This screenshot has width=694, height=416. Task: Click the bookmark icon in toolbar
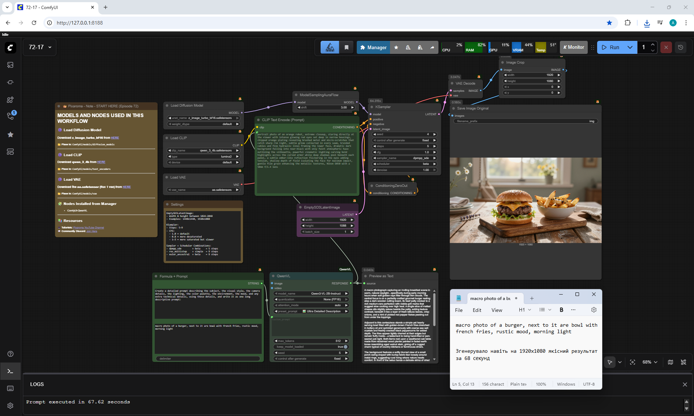346,47
